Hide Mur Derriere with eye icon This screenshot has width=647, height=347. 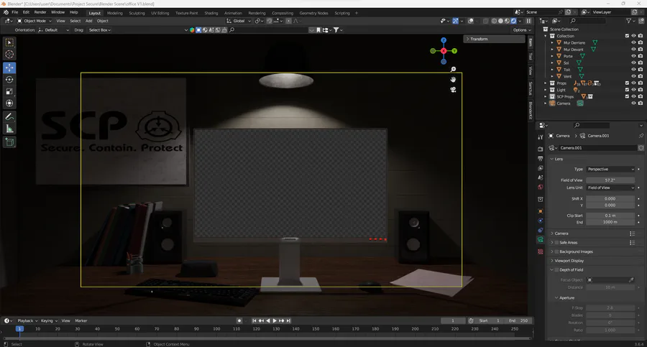click(x=634, y=42)
